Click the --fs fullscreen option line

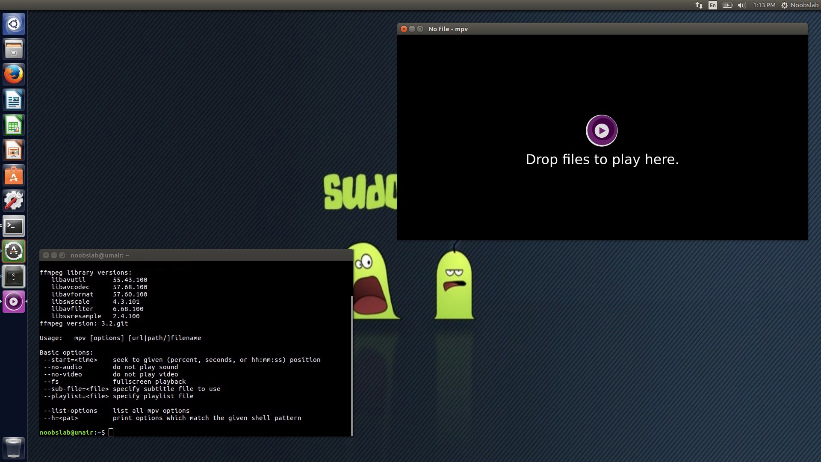pyautogui.click(x=115, y=382)
